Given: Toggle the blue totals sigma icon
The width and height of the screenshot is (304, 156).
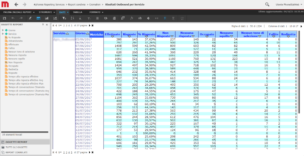Looking at the screenshot, I should [x=165, y=18].
